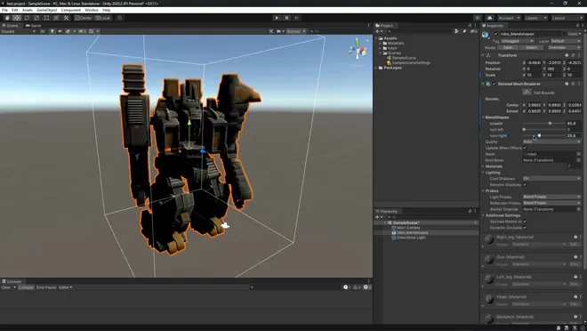The width and height of the screenshot is (587, 331).
Task: Open the custom editor tools icon
Action: pyautogui.click(x=67, y=18)
